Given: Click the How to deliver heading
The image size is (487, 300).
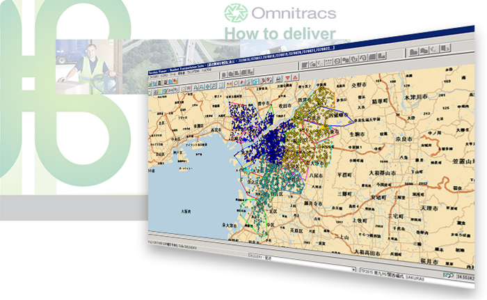Looking at the screenshot, I should pos(280,33).
